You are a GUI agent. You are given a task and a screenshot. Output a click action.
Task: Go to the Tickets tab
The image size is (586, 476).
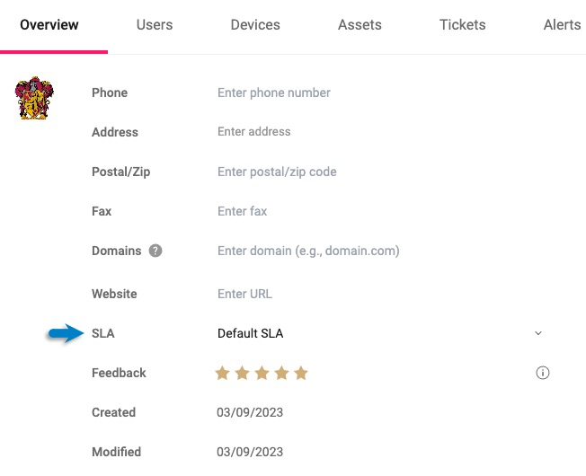pyautogui.click(x=462, y=24)
